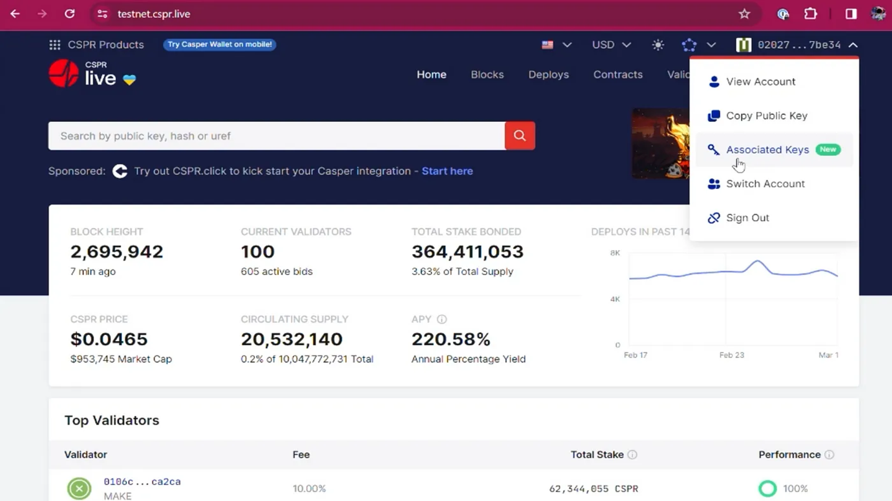Click the red search magnifier button
Screen dimensions: 892x501
coord(520,136)
